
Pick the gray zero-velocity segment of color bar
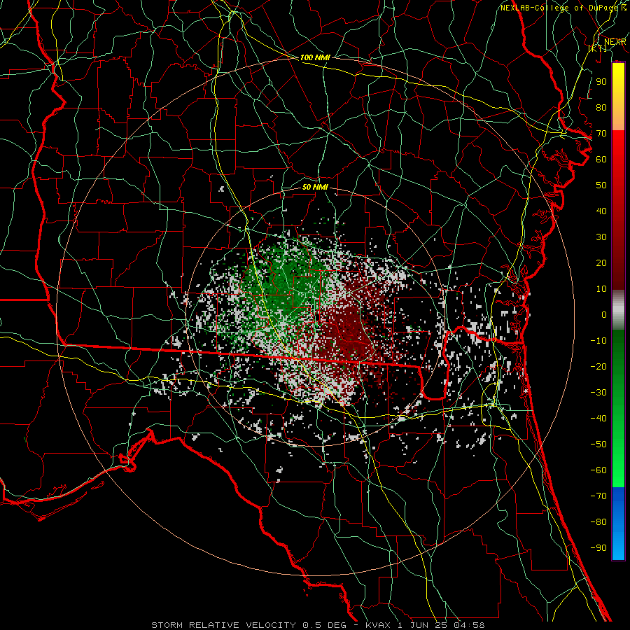pos(618,310)
